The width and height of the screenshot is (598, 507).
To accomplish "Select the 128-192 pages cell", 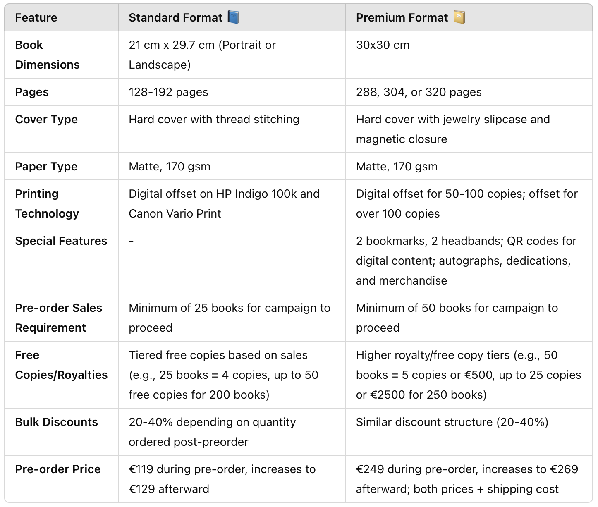I will tap(168, 92).
